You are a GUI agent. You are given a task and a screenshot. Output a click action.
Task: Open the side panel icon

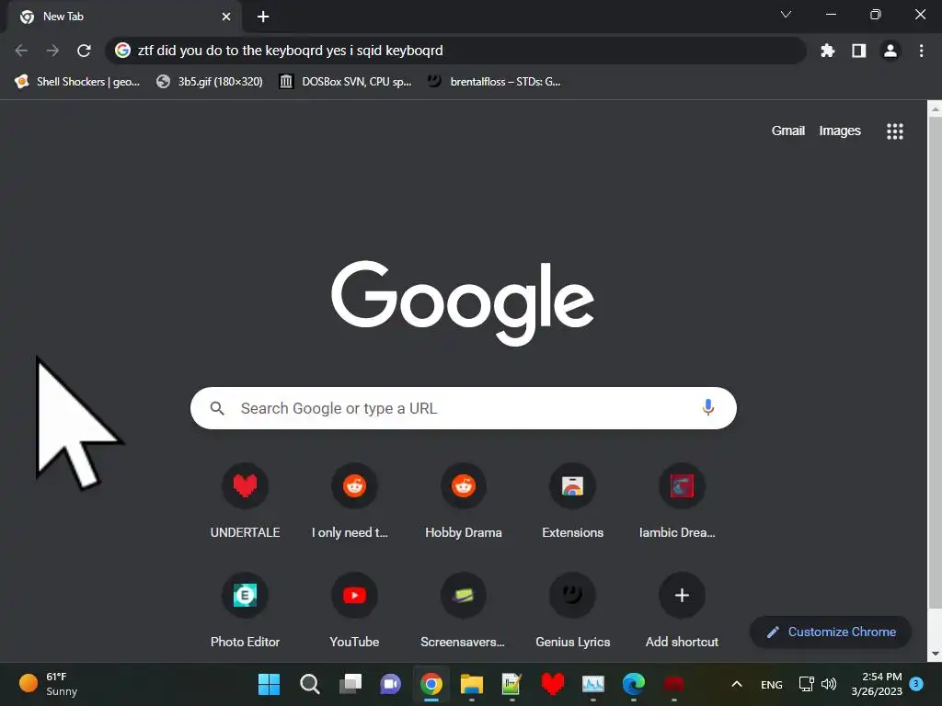(x=859, y=51)
